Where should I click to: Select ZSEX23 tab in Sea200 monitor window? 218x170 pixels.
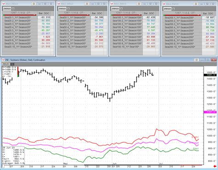[167, 9]
